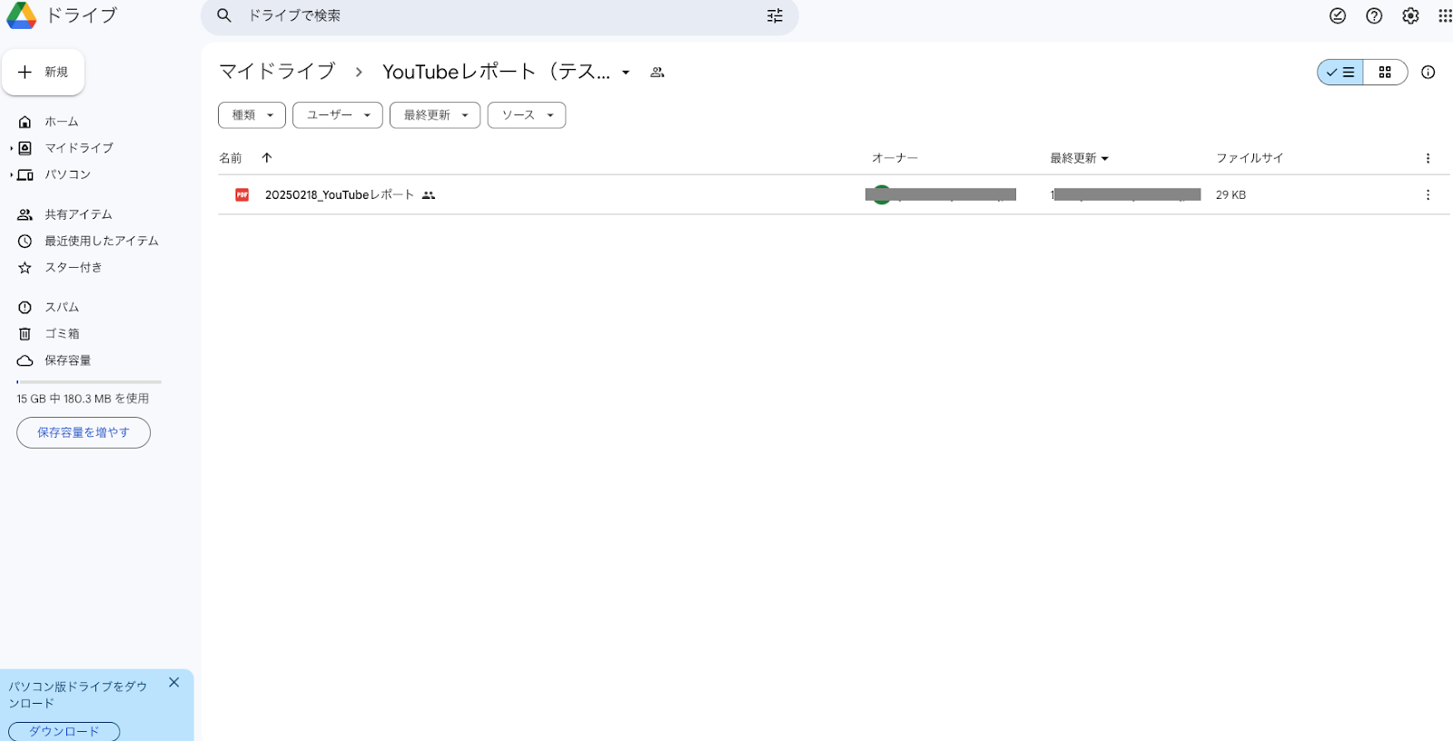Click the スター付き star icon

pos(25,268)
